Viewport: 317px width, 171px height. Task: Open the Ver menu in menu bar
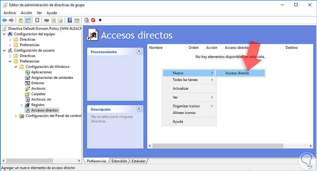point(39,13)
